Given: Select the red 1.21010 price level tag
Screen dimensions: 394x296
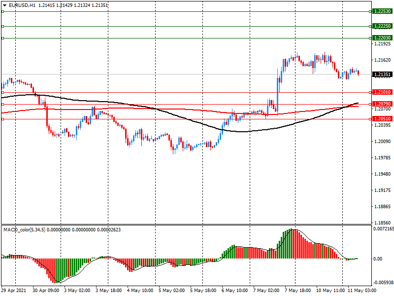Looking at the screenshot, I should coord(382,92).
